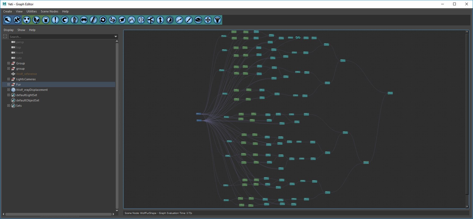Expand the LightsCameras group
Viewport: 473px width, 219px height.
tap(8, 79)
